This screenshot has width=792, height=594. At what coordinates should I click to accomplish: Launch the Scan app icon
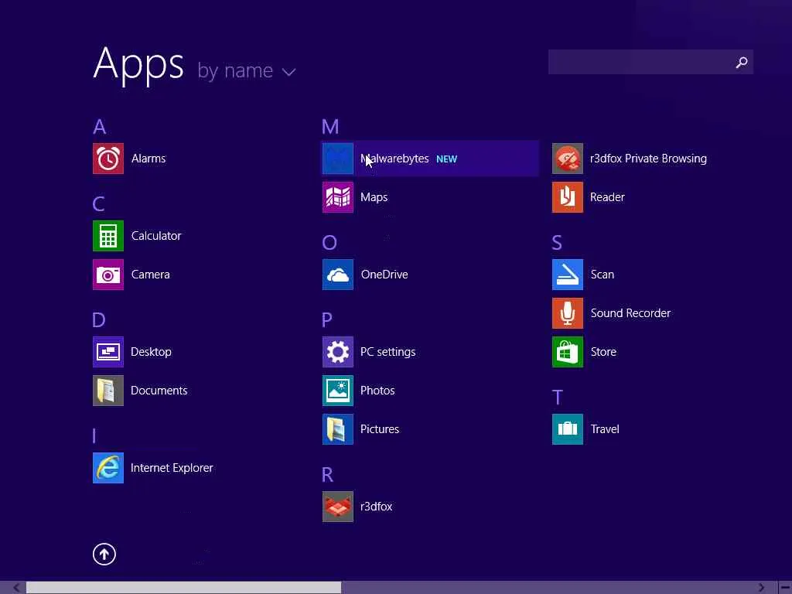tap(568, 275)
